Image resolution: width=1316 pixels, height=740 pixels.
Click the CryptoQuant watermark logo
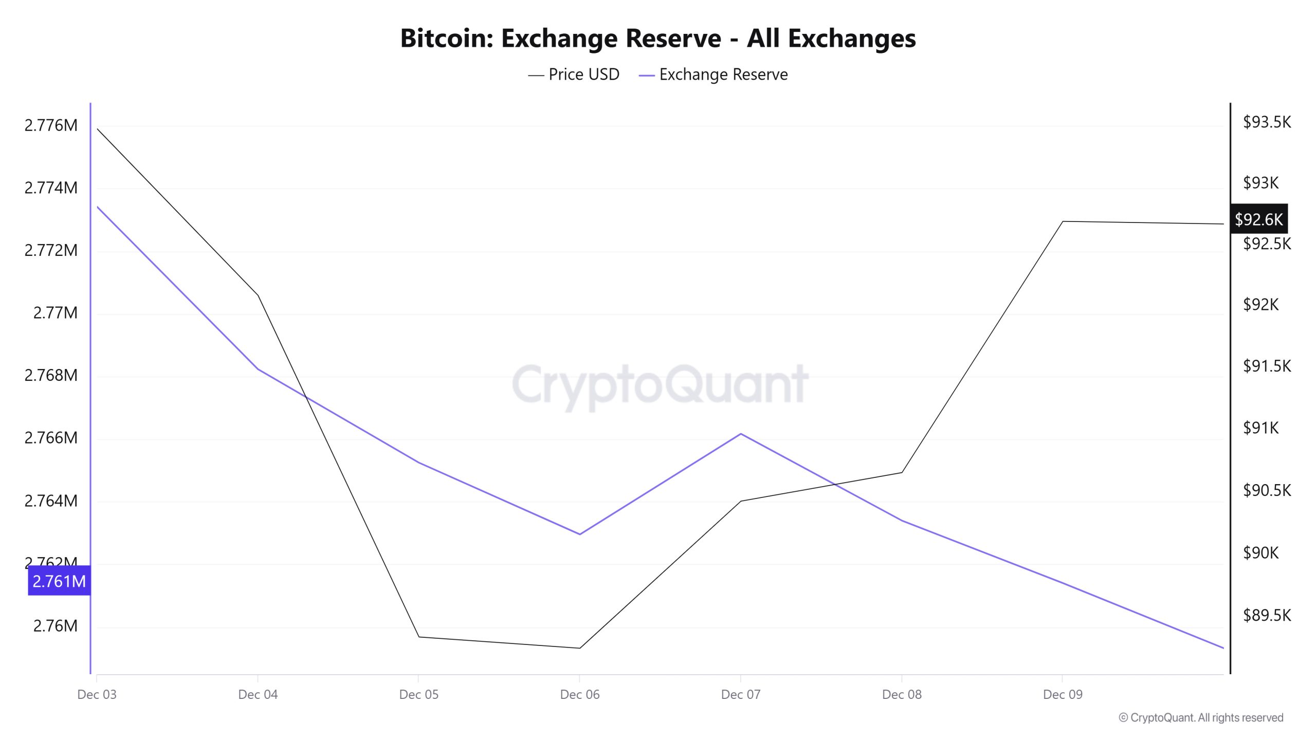tap(660, 384)
